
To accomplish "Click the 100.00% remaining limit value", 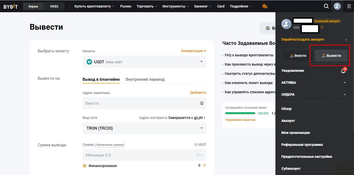I will 263,113.
